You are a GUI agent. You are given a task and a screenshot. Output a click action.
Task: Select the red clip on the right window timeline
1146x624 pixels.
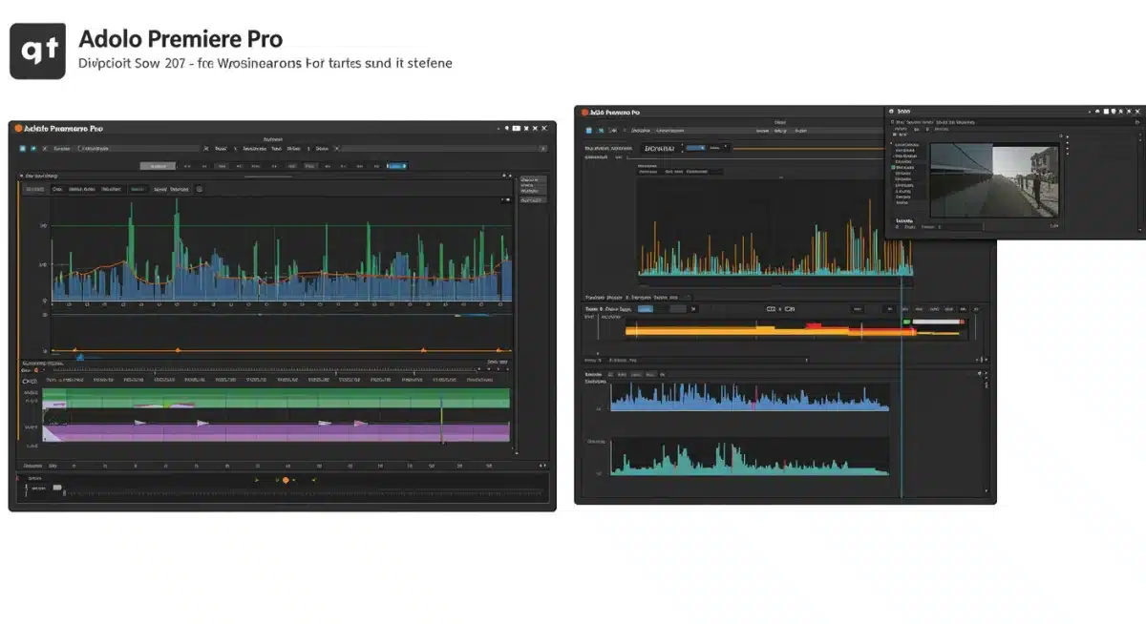click(x=813, y=325)
